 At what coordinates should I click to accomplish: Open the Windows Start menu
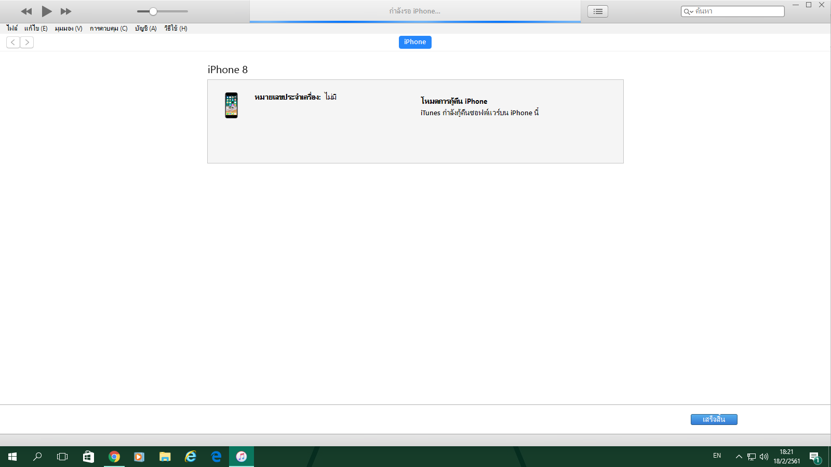click(12, 457)
